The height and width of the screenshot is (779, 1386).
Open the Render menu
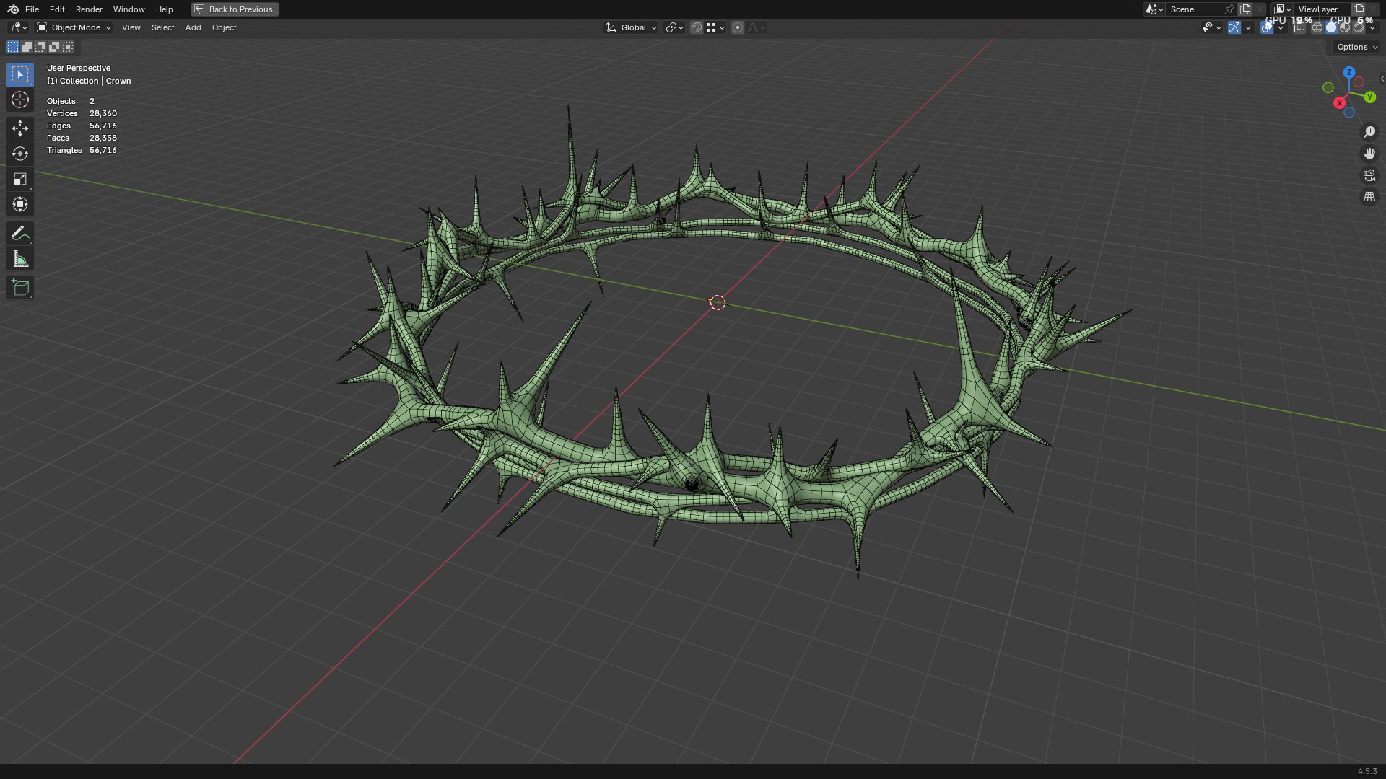click(x=89, y=9)
